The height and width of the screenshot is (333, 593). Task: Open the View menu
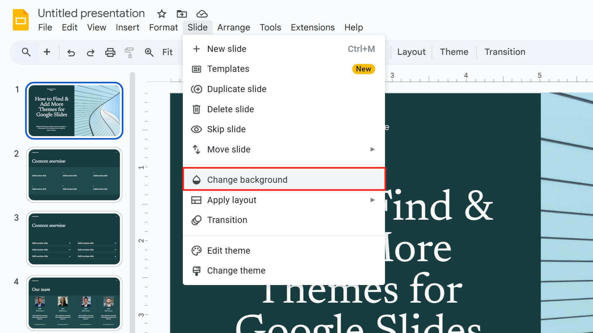(x=96, y=27)
